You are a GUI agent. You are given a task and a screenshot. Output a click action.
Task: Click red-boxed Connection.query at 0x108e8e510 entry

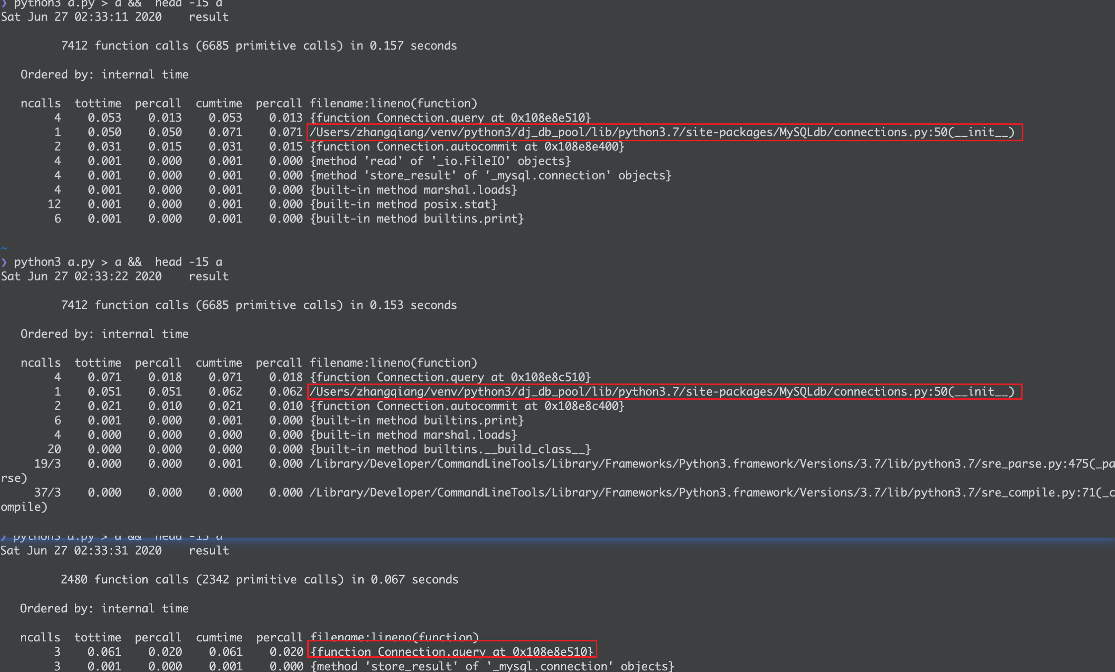point(452,651)
